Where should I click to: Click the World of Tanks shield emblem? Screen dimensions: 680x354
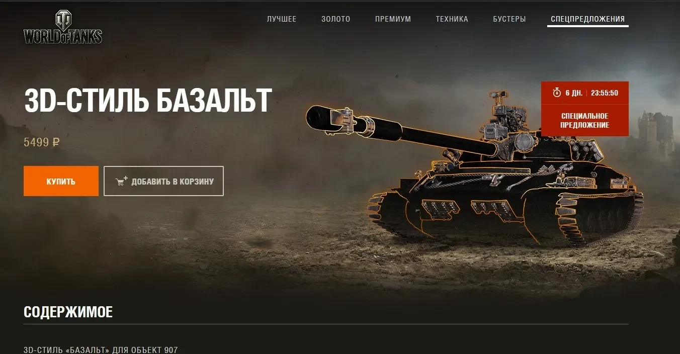click(63, 20)
